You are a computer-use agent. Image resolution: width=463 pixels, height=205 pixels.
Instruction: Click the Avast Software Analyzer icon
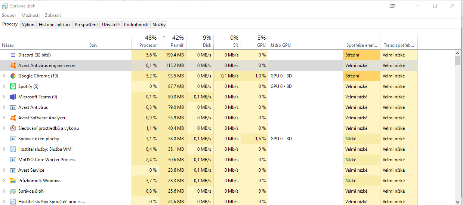pos(13,118)
